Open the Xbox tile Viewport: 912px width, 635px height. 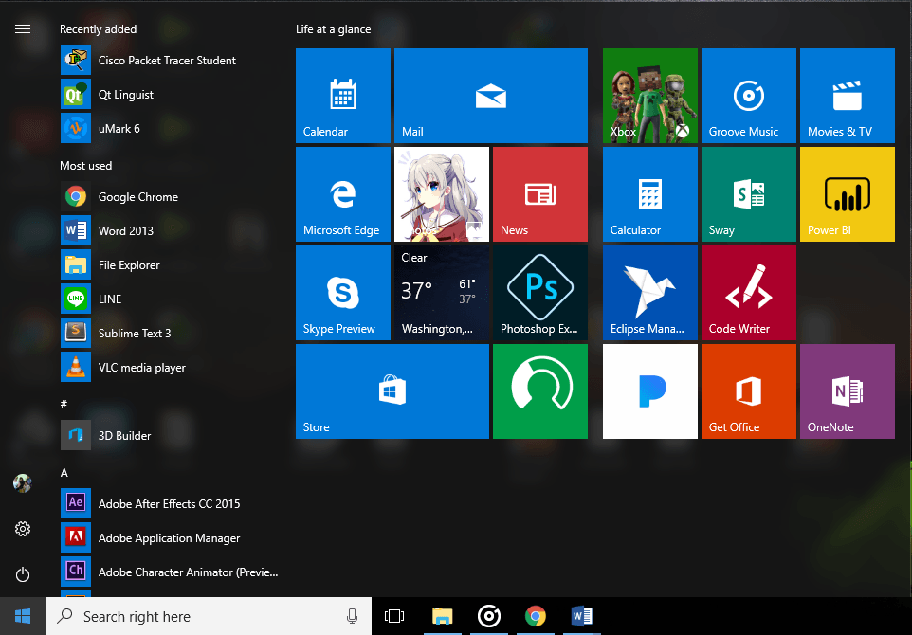pyautogui.click(x=650, y=96)
